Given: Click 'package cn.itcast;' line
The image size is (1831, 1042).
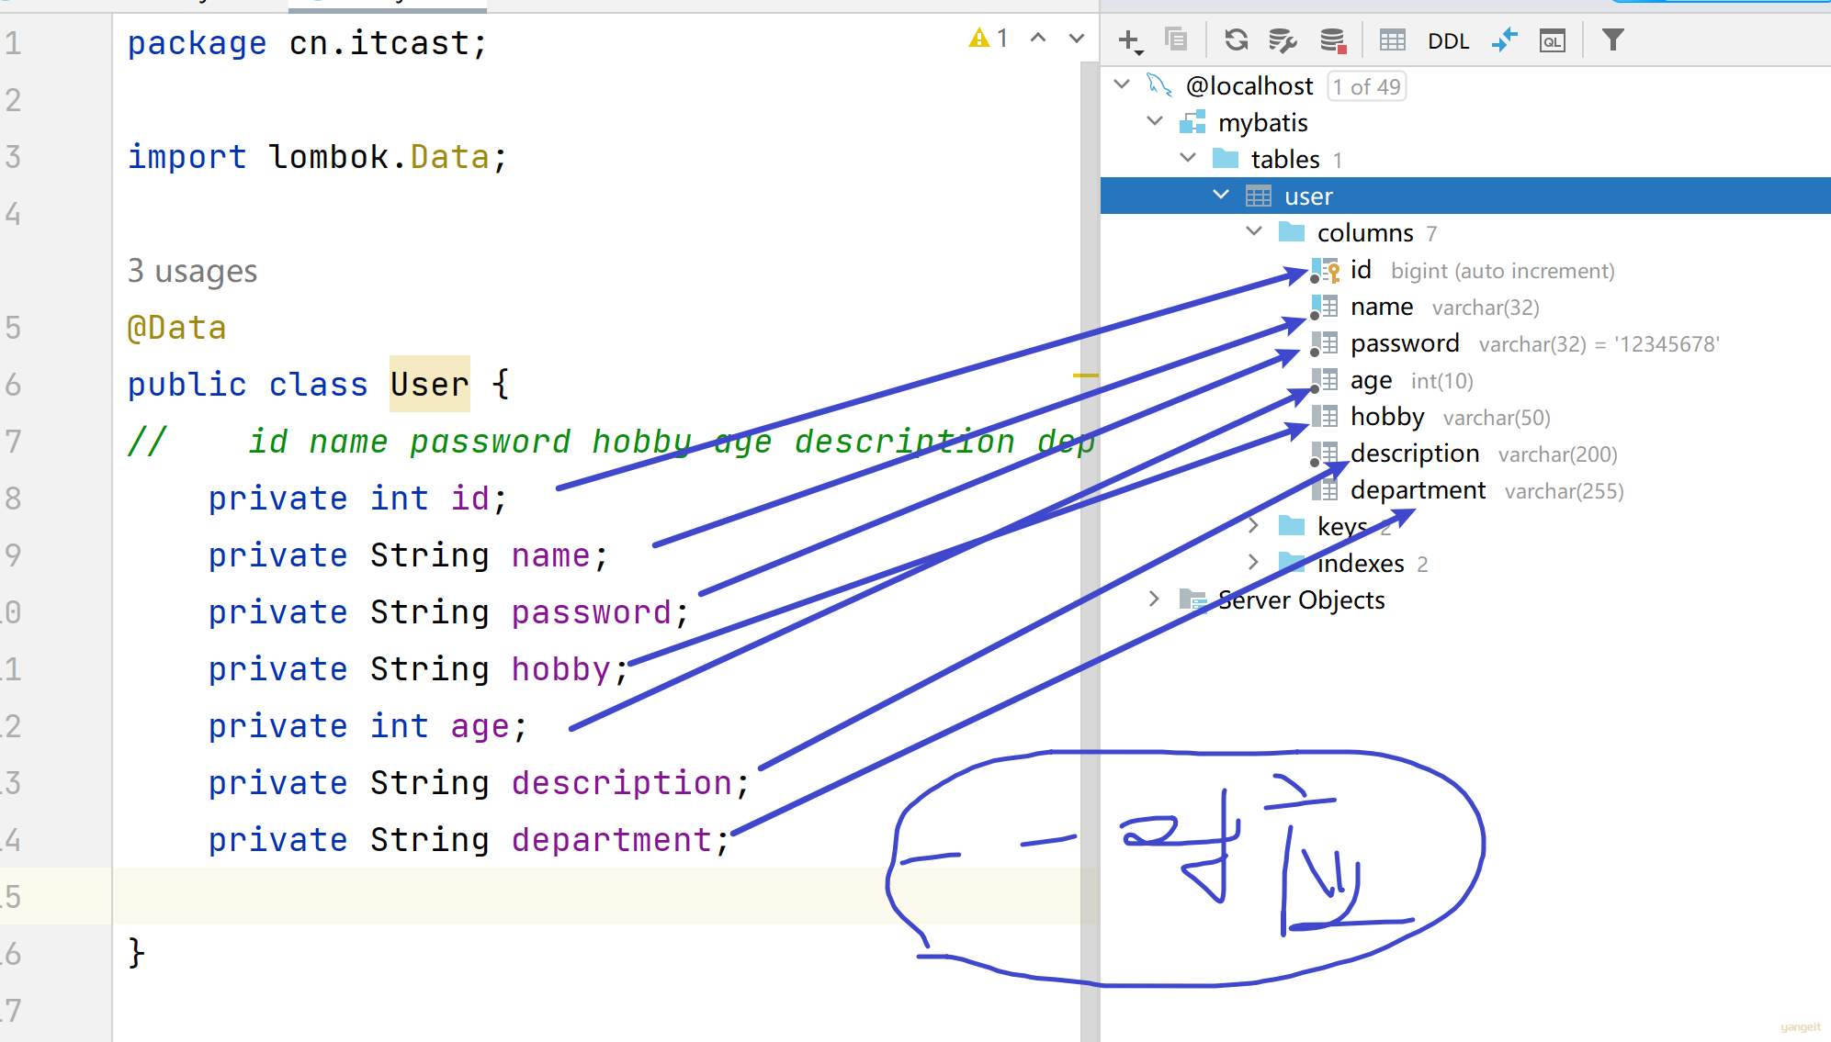Looking at the screenshot, I should point(307,43).
